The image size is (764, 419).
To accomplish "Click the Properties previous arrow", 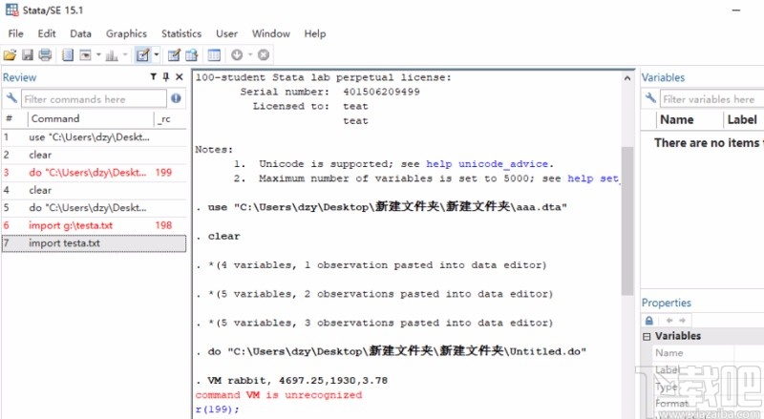I will 669,320.
